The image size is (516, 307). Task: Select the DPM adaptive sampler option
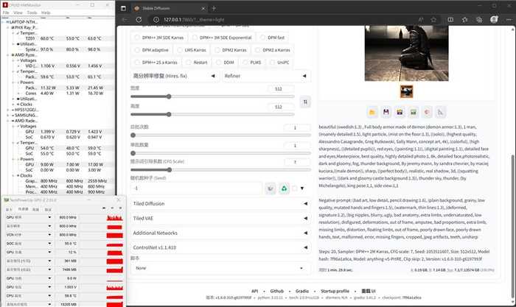point(156,49)
